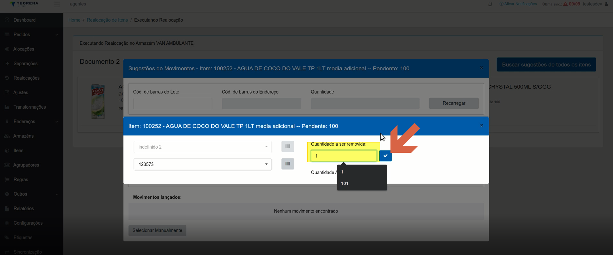This screenshot has width=613, height=255.
Task: Click barcode scan button beside indefinido 2
Action: (288, 146)
